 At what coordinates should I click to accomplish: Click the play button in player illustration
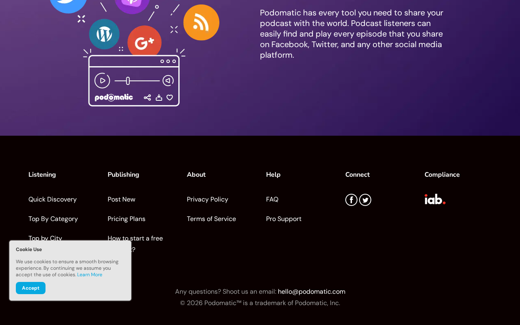[x=102, y=80]
